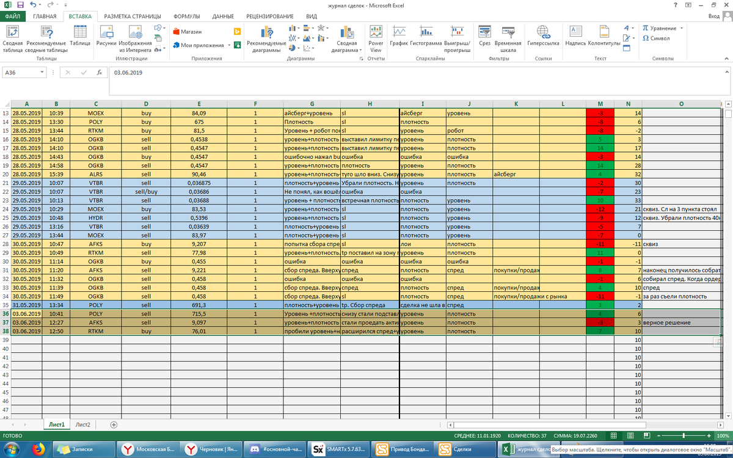The height and width of the screenshot is (458, 733).
Task: Click the Bing Maps app icon
Action: [238, 31]
